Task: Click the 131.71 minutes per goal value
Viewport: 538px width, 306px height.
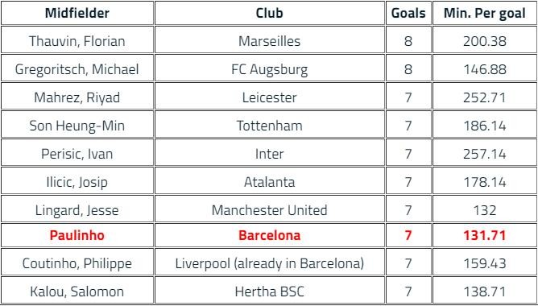Action: pos(485,235)
